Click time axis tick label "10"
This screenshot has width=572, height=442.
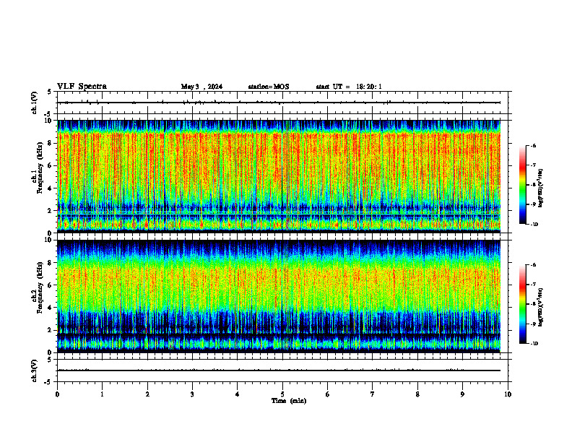(x=508, y=394)
